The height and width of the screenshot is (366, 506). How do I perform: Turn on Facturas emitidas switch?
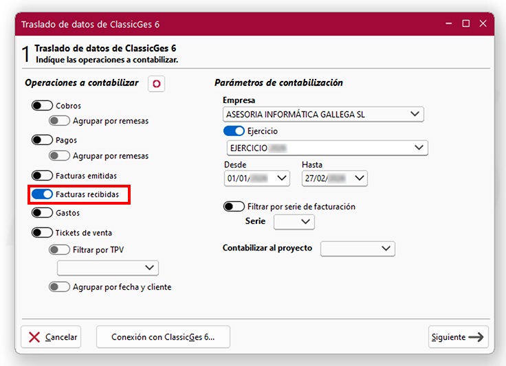42,176
